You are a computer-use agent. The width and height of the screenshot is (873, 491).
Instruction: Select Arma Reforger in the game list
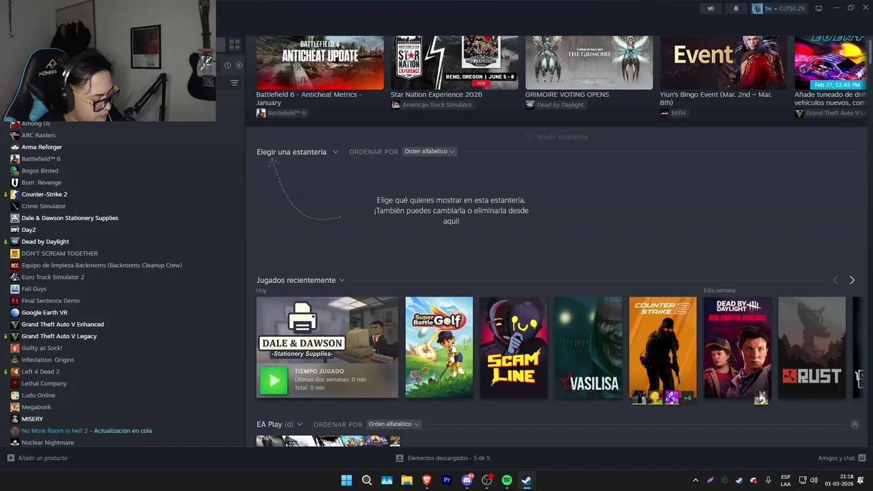pyautogui.click(x=42, y=147)
